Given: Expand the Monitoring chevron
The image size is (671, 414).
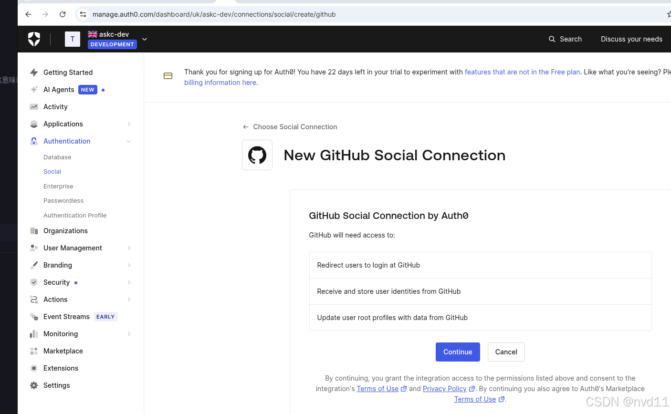Looking at the screenshot, I should (129, 334).
